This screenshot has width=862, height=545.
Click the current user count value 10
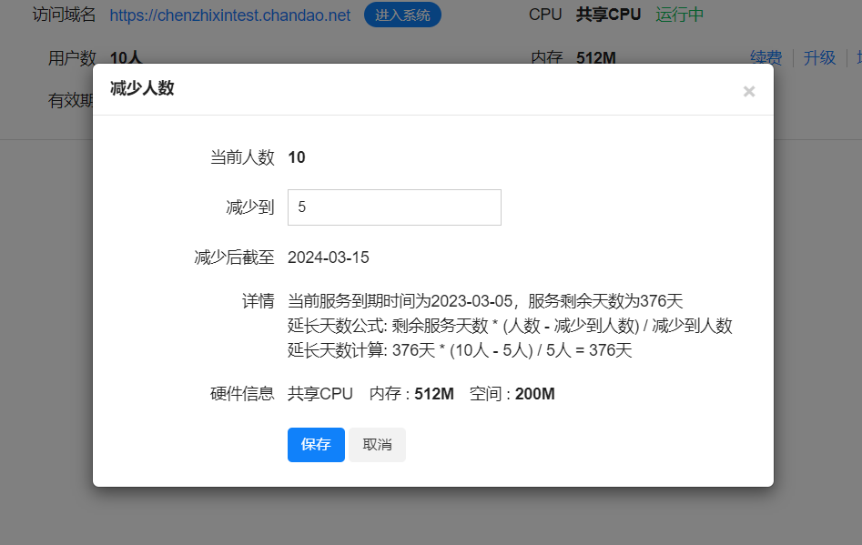tap(297, 157)
